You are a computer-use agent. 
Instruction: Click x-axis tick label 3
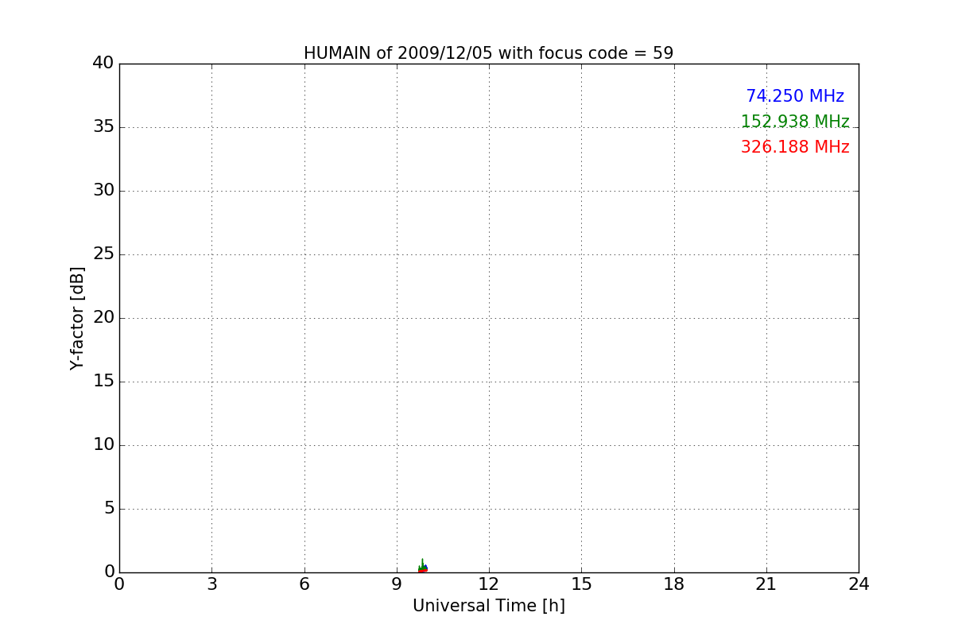pyautogui.click(x=211, y=584)
